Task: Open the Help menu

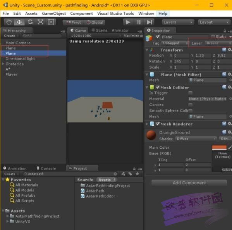Action: click(163, 14)
